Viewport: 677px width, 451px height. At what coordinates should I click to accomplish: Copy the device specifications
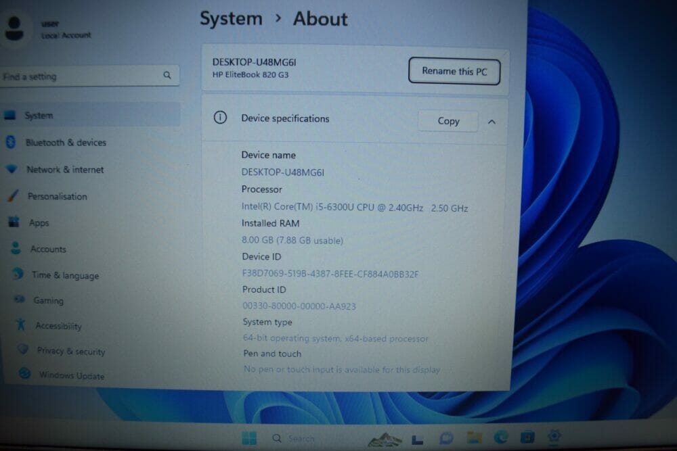(448, 121)
